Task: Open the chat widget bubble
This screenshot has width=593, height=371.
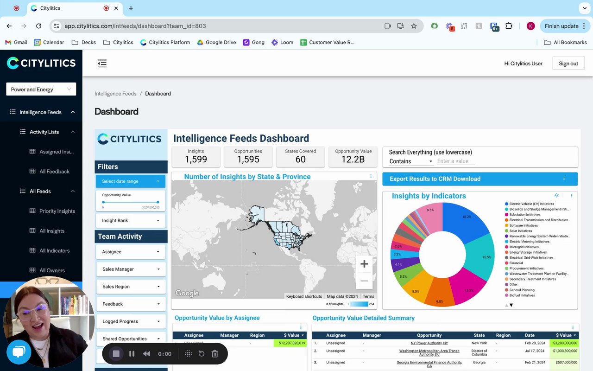Action: (19, 352)
